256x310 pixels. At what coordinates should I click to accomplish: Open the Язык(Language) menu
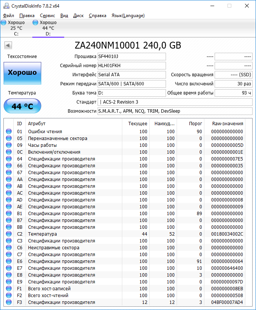click(128, 16)
